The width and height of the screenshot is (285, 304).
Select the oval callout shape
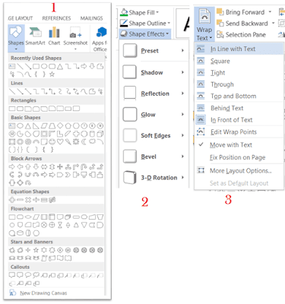click(x=28, y=275)
